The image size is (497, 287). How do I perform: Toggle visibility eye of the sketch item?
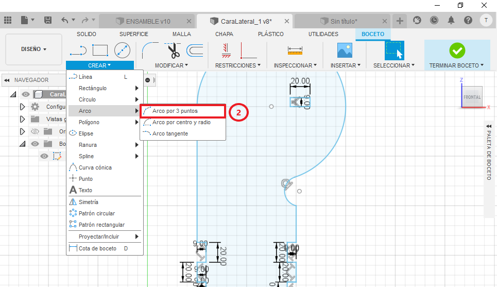point(44,156)
